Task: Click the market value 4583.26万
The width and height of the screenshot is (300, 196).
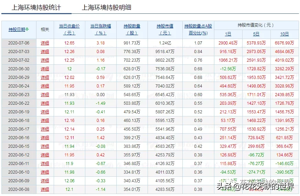Action: (x=165, y=146)
